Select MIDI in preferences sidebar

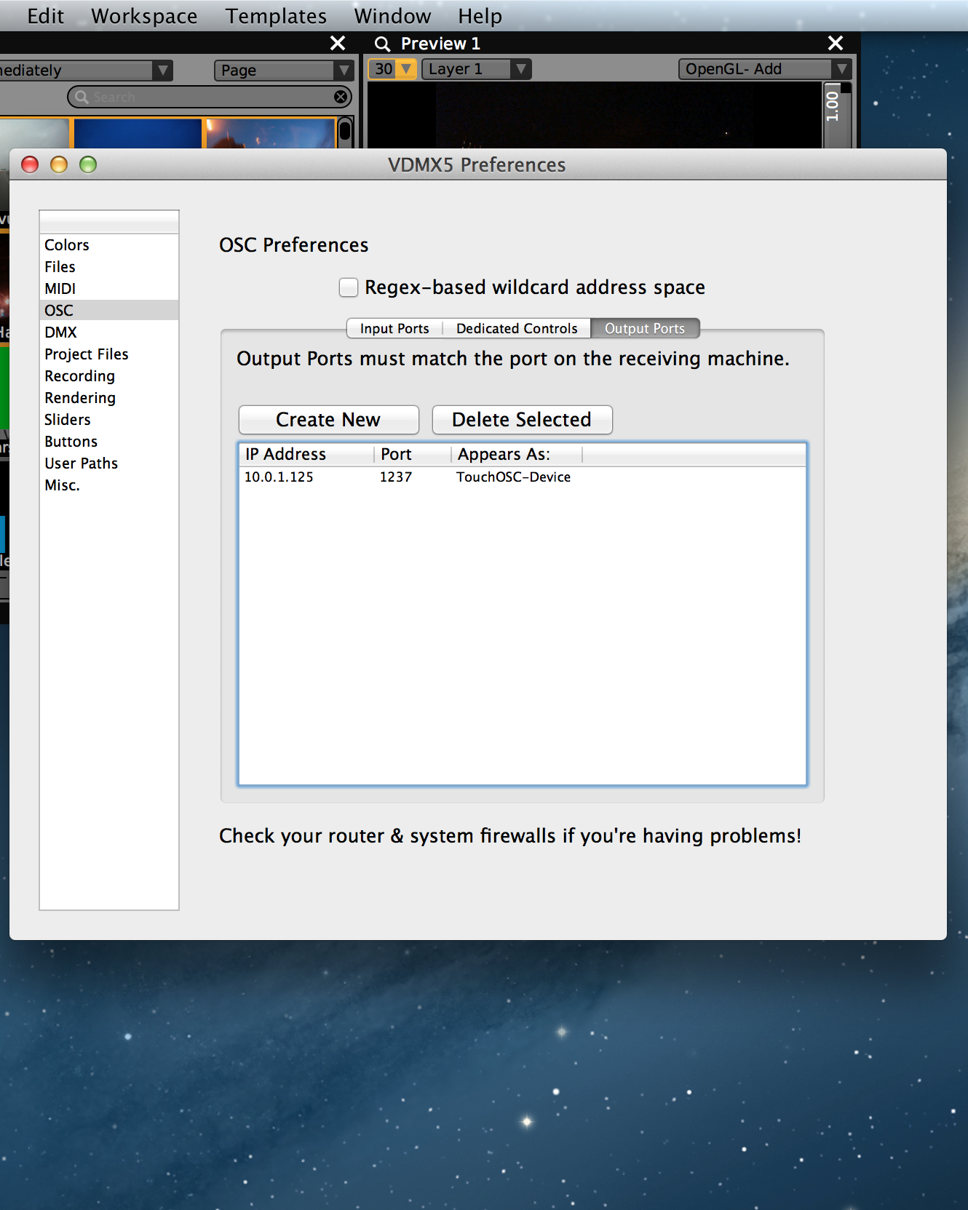(109, 289)
